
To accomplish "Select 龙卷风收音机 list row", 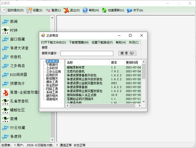I will coord(104,71).
